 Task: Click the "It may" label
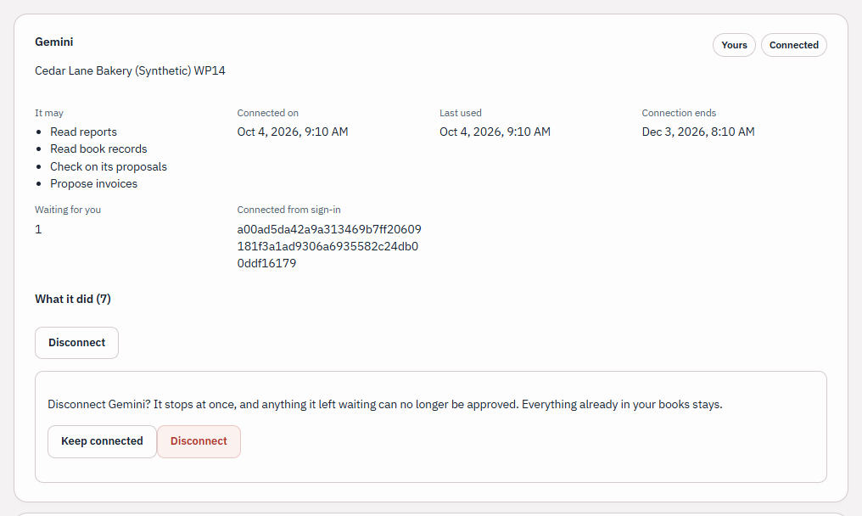[x=49, y=113]
